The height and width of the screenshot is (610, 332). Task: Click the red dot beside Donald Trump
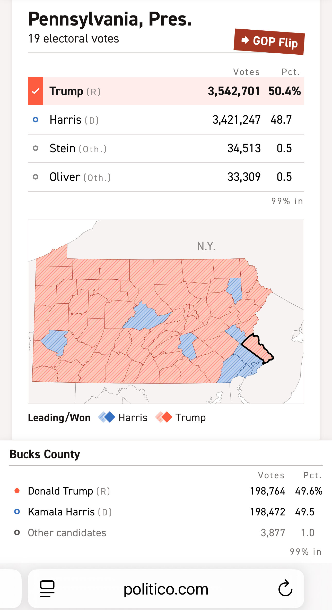pos(17,491)
